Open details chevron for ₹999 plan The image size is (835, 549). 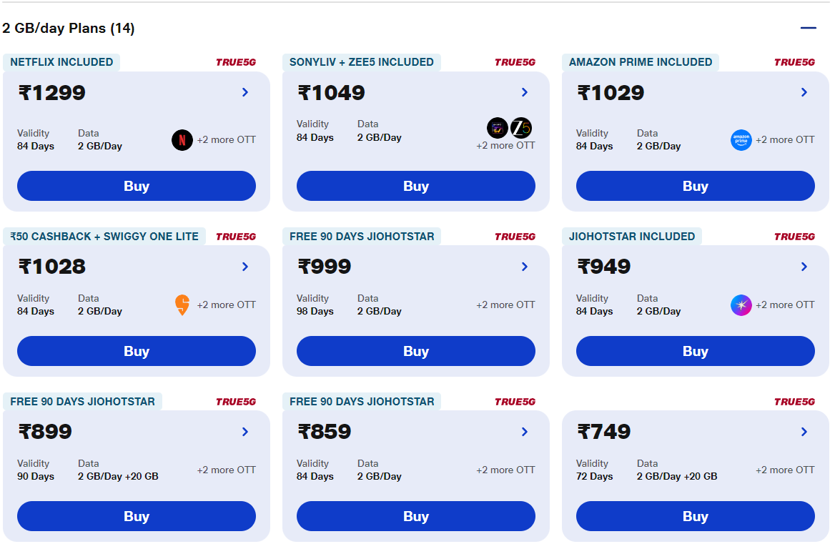coord(525,266)
